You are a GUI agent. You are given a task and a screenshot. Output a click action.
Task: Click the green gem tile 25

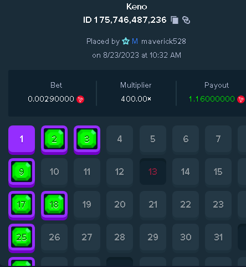[22, 238]
